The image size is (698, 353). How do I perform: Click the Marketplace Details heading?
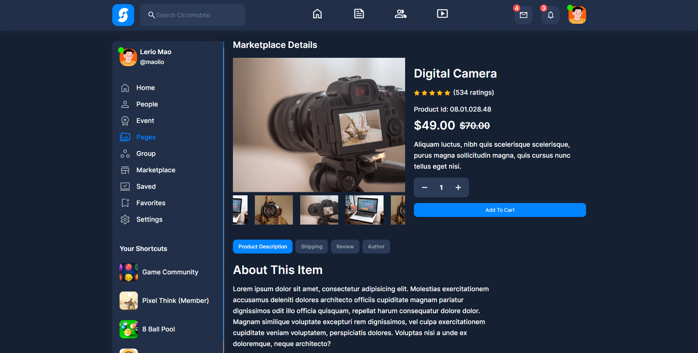[x=275, y=45]
